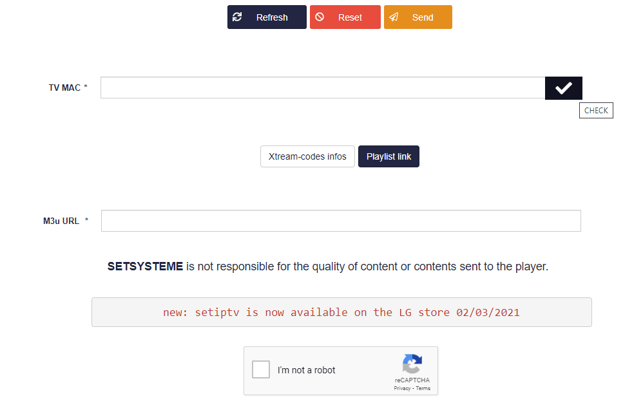Focus the TV MAC input field
The image size is (643, 410).
click(x=323, y=88)
